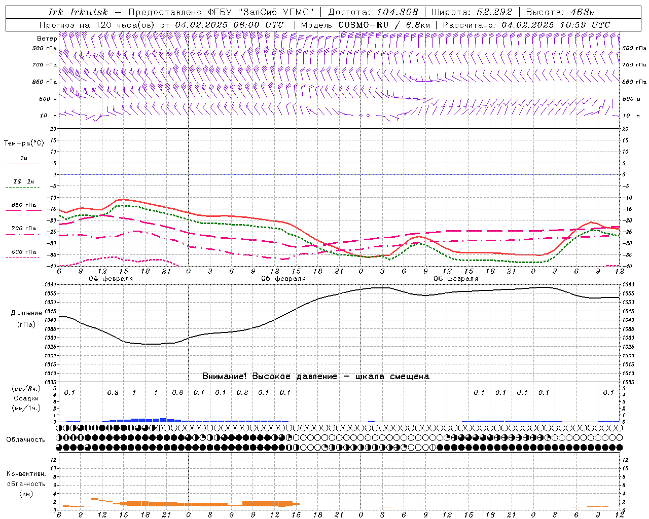Click the 0.3 precipitation value
The image size is (649, 519).
(113, 393)
